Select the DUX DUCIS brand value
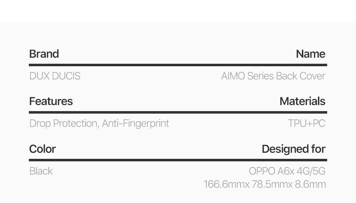 click(x=55, y=76)
